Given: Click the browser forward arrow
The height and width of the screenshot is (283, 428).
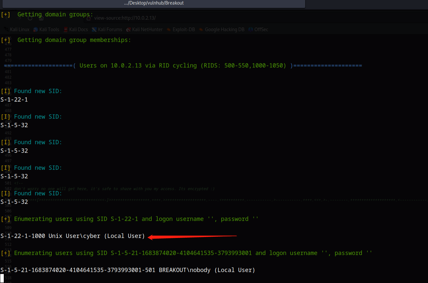Looking at the screenshot, I should 19,18.
